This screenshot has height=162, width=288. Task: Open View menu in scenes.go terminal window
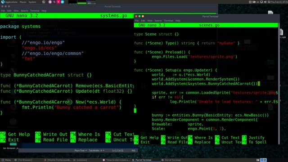[x=150, y=21]
